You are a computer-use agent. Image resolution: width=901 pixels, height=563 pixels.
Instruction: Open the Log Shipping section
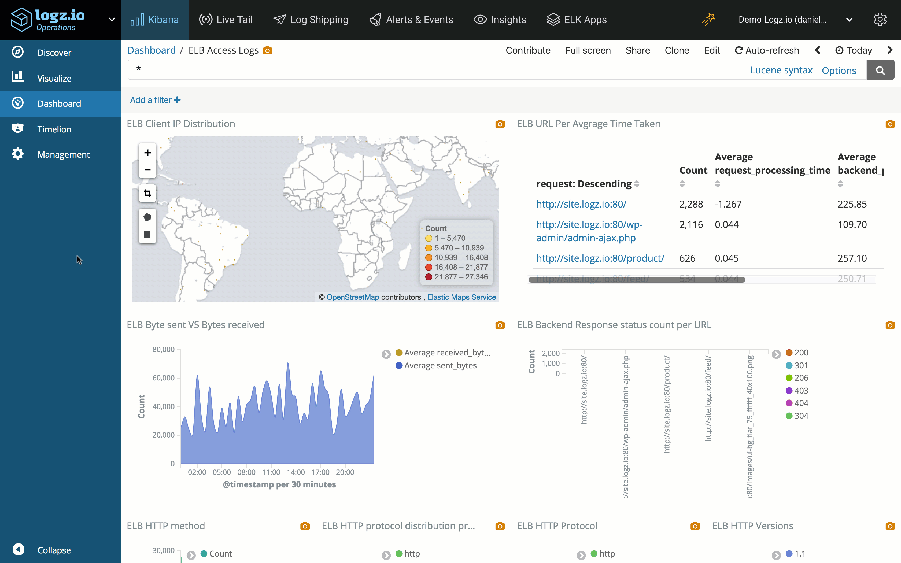coord(311,19)
